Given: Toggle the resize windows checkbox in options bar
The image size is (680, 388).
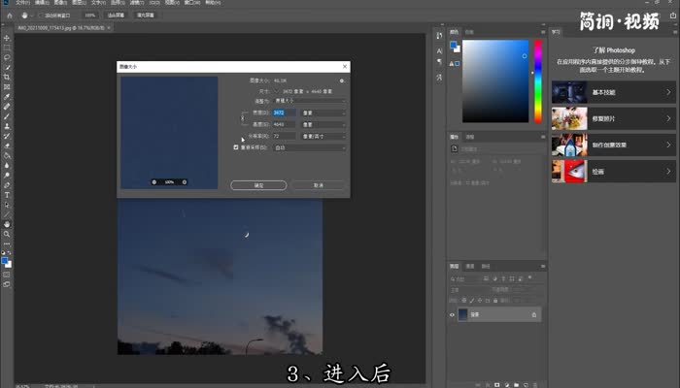Looking at the screenshot, I should (41, 16).
